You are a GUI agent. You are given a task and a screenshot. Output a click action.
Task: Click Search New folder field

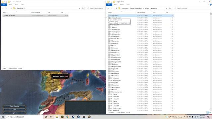(96, 8)
